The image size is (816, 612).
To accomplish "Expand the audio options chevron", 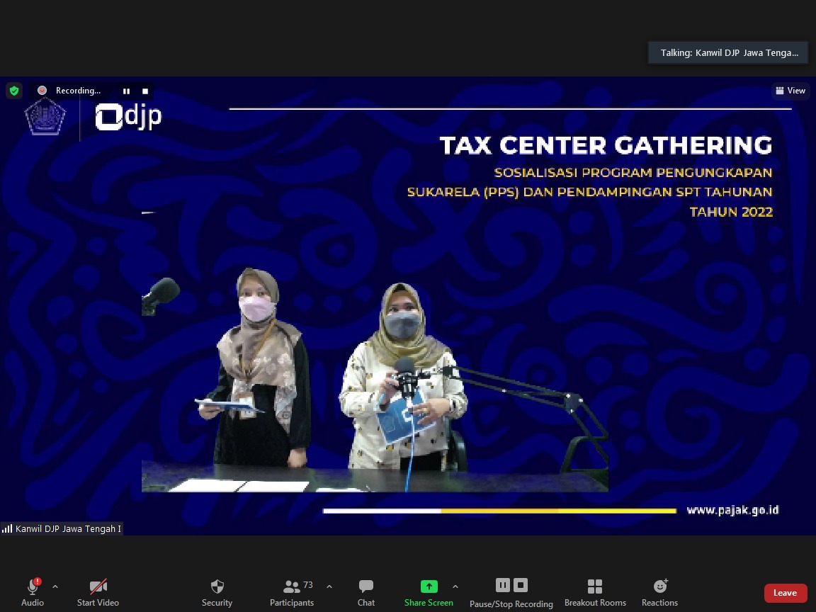I will (x=55, y=586).
